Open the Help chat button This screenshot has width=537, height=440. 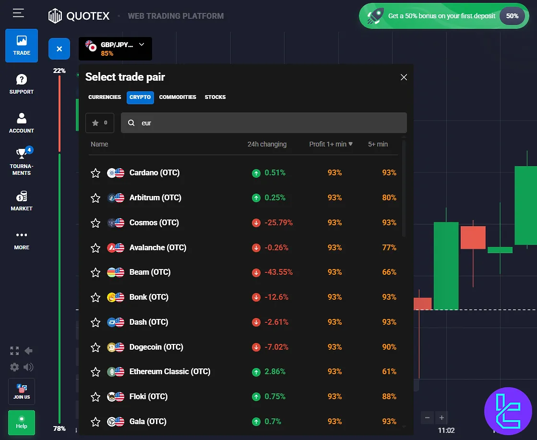pyautogui.click(x=21, y=423)
